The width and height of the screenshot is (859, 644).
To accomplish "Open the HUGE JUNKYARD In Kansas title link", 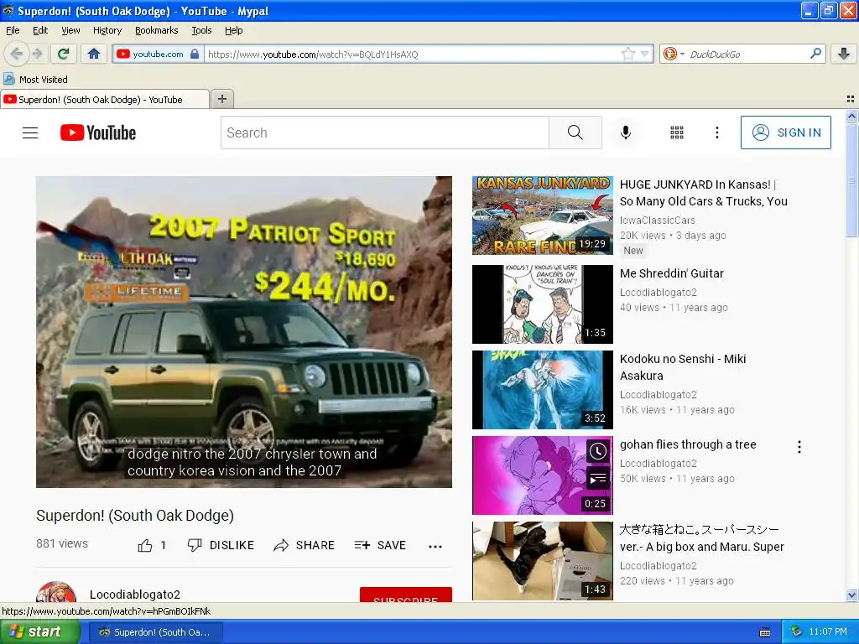I will point(704,193).
